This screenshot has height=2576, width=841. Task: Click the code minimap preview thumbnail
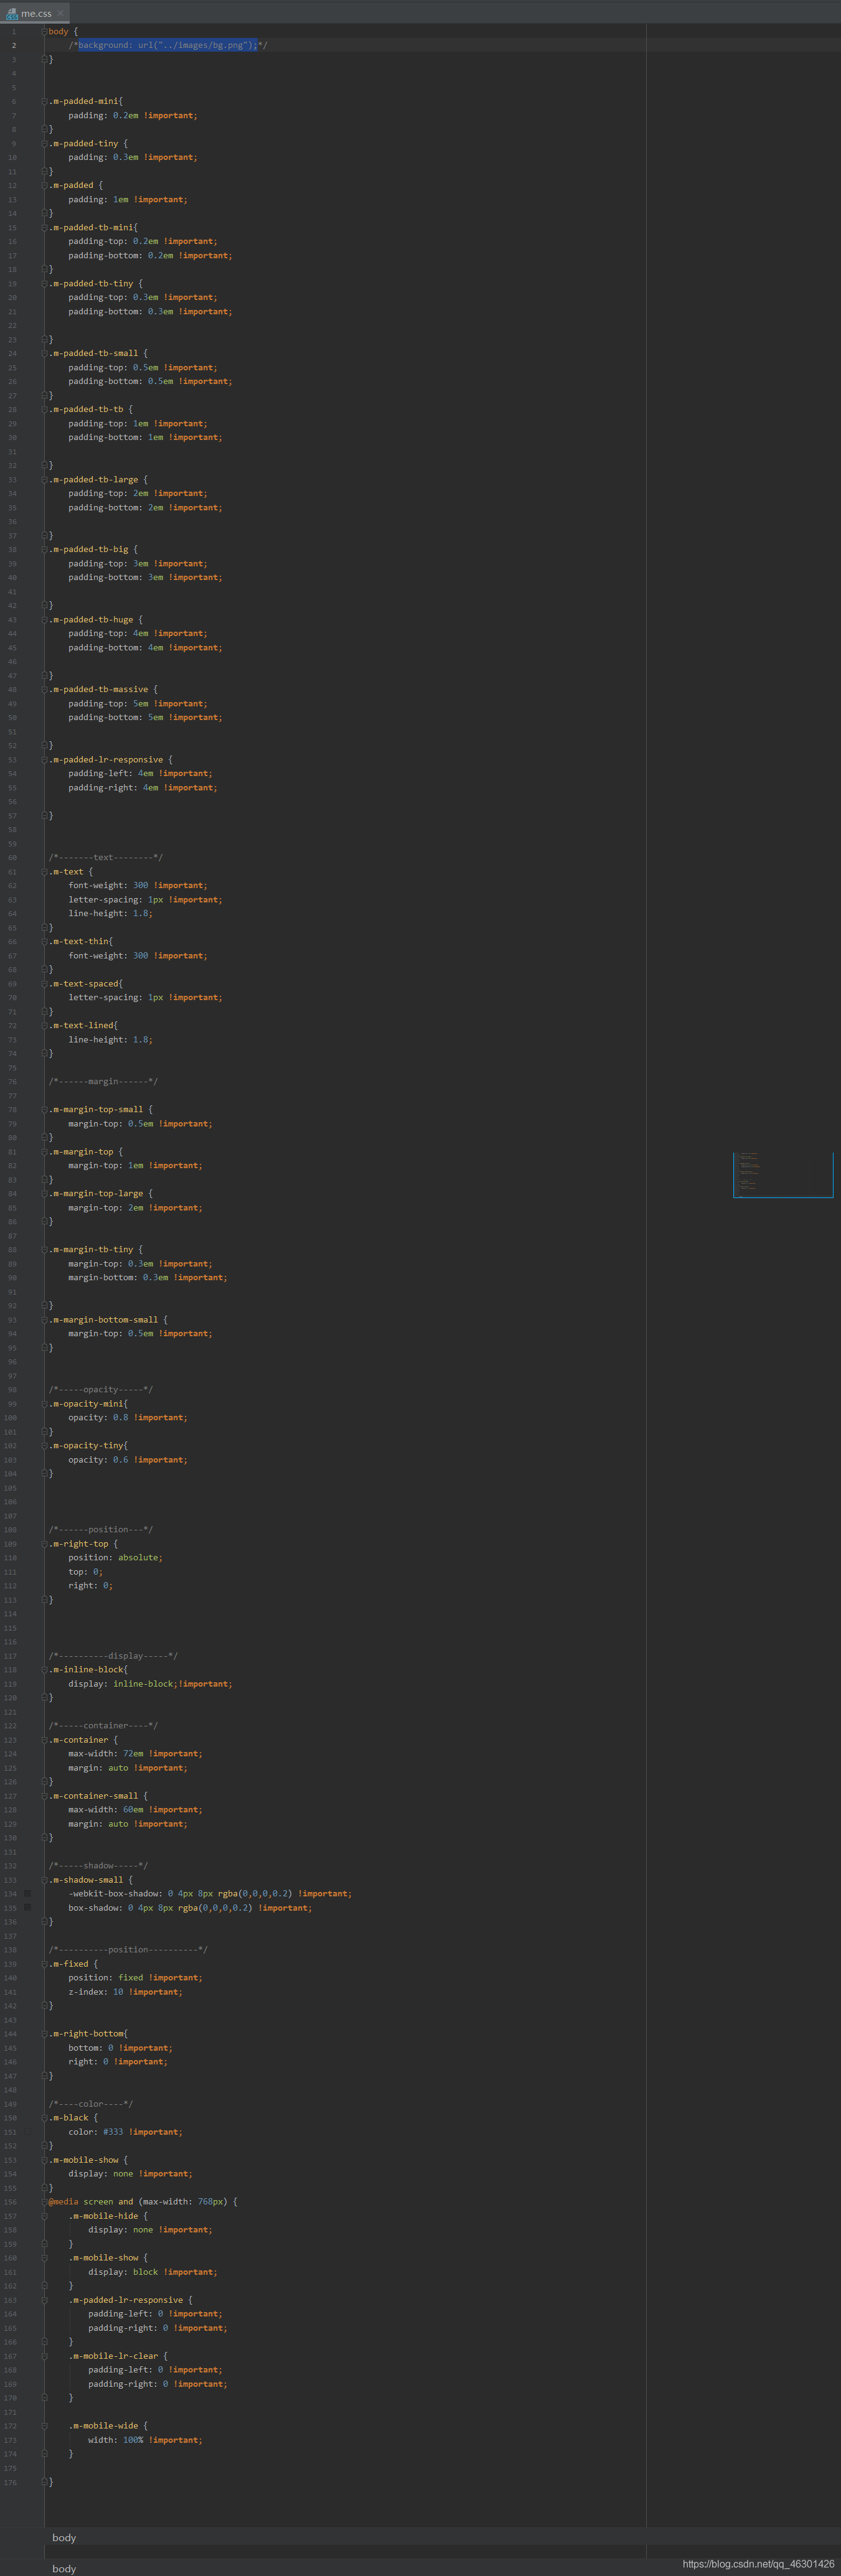click(783, 1174)
